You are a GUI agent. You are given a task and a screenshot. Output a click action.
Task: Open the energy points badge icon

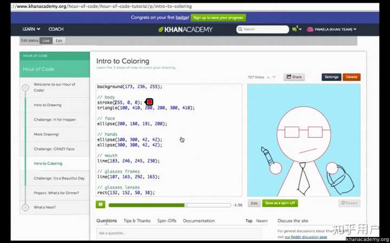[x=295, y=29]
